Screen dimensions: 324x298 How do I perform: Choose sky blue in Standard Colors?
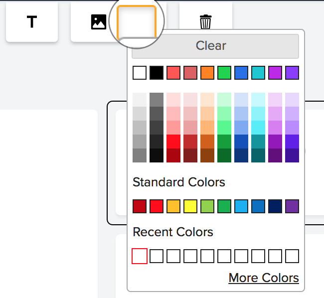tap(241, 206)
